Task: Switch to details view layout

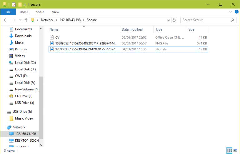Action: (230, 151)
